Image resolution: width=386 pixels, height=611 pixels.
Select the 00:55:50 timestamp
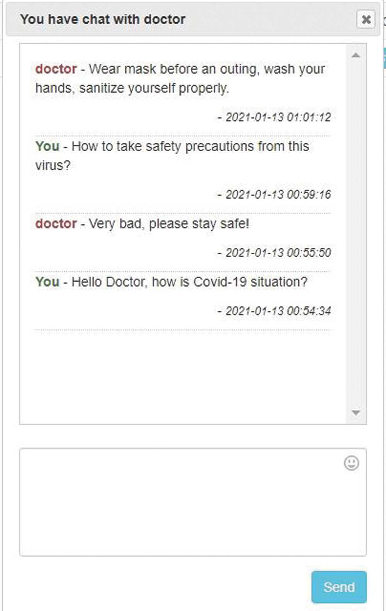pos(278,253)
